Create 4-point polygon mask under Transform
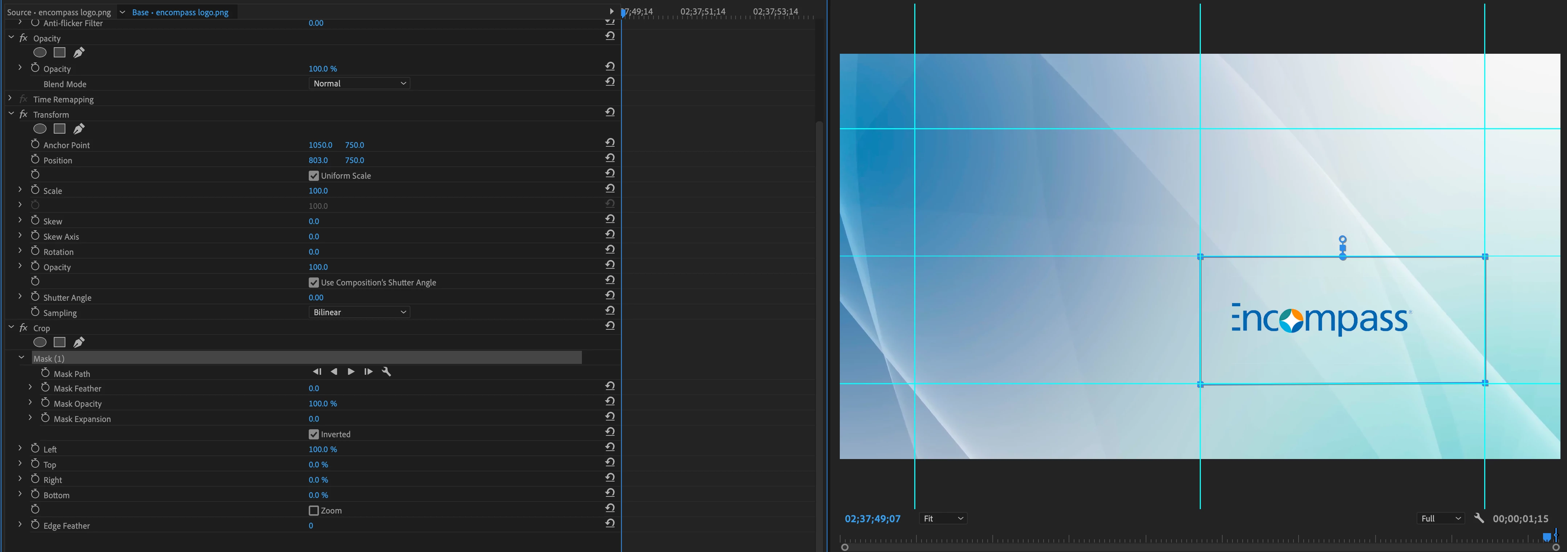Screen dimensions: 1567x552 click(59, 129)
